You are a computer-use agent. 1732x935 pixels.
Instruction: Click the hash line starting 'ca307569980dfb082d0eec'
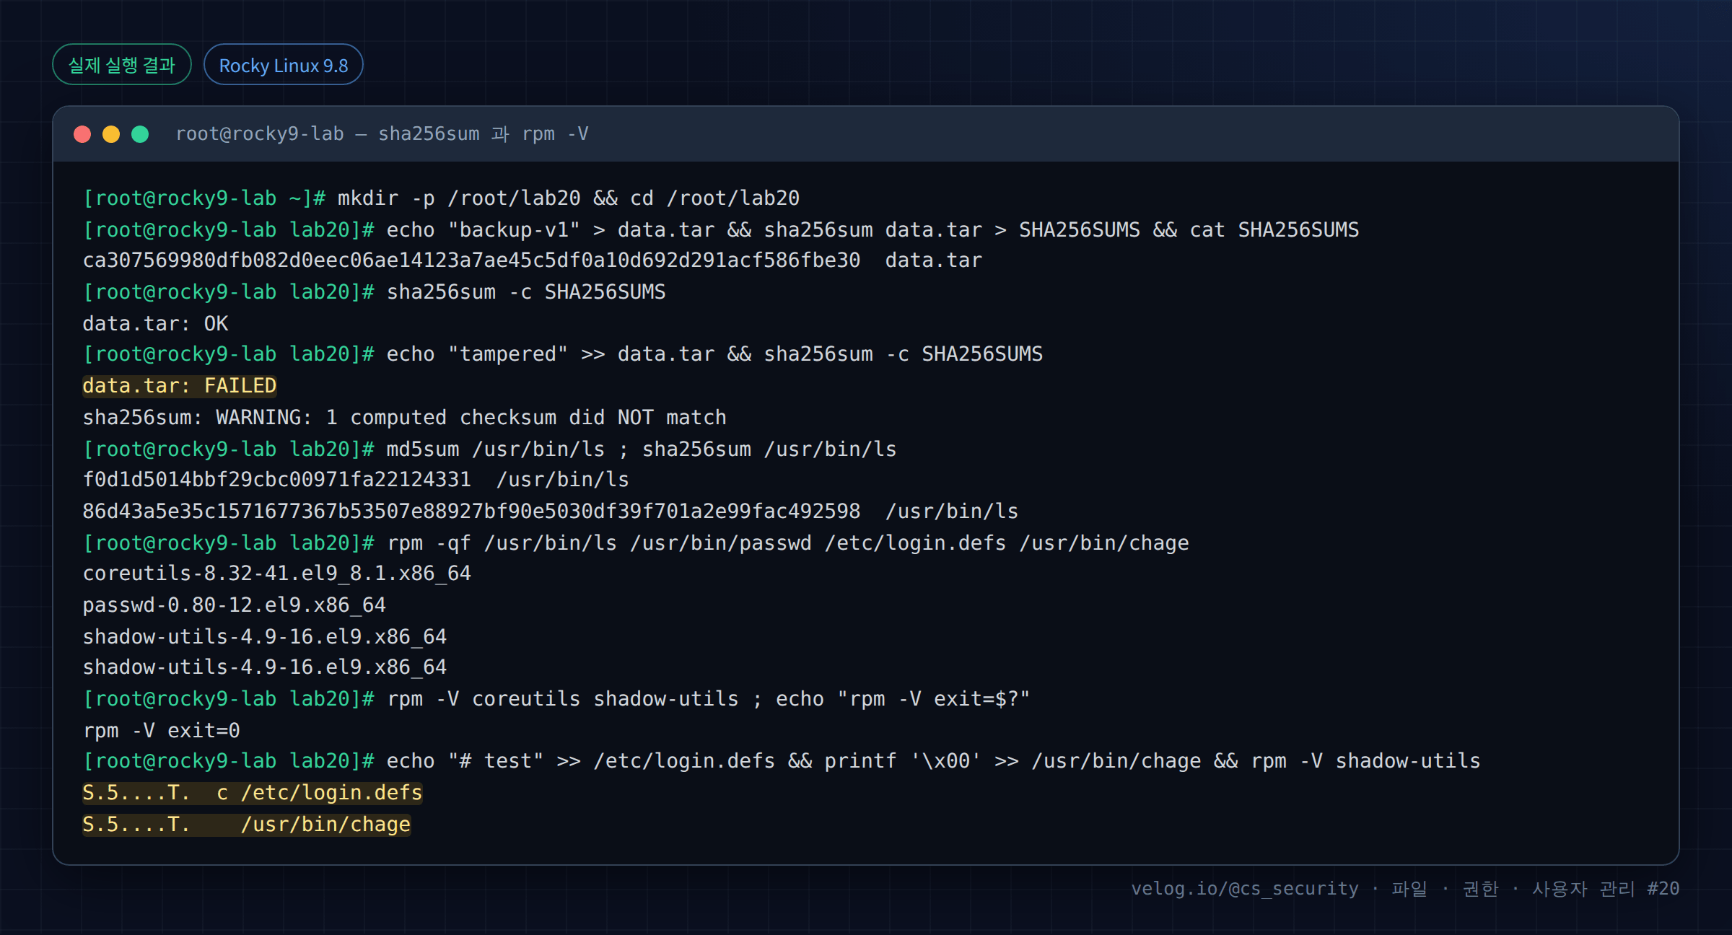(533, 260)
